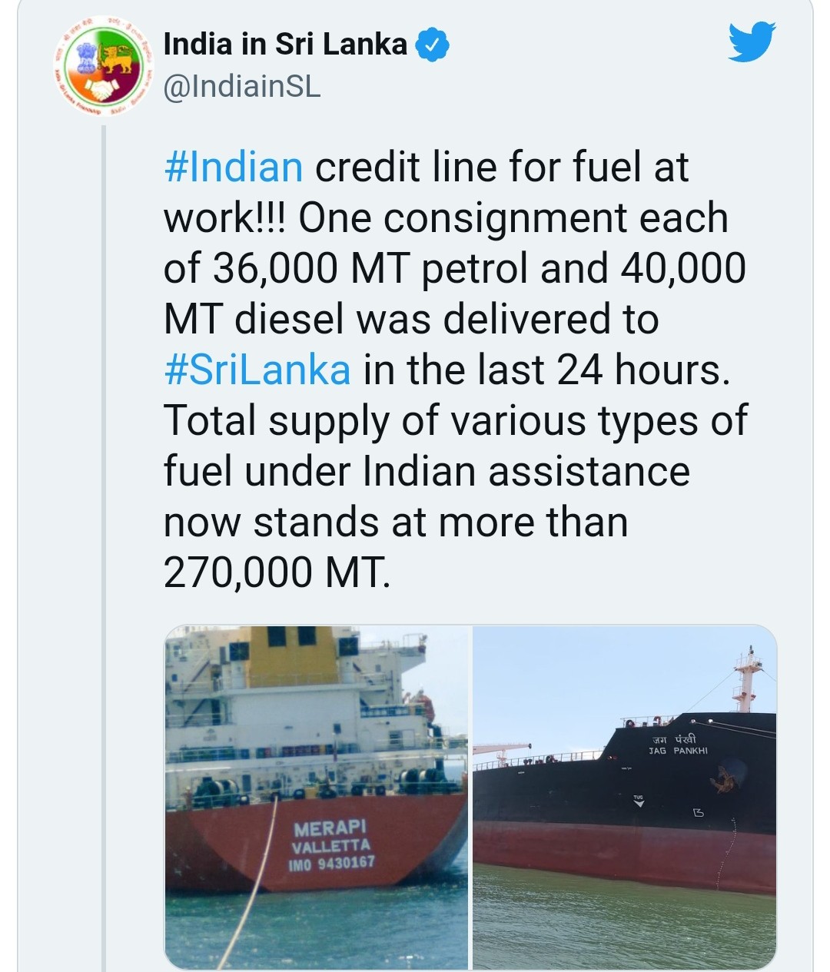The width and height of the screenshot is (830, 972).
Task: Click the blue verified badge
Action: pos(433,45)
